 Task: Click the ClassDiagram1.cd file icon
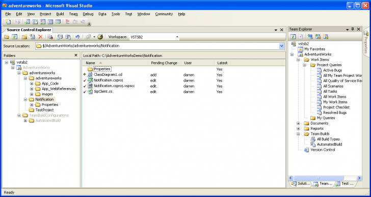pyautogui.click(x=90, y=75)
